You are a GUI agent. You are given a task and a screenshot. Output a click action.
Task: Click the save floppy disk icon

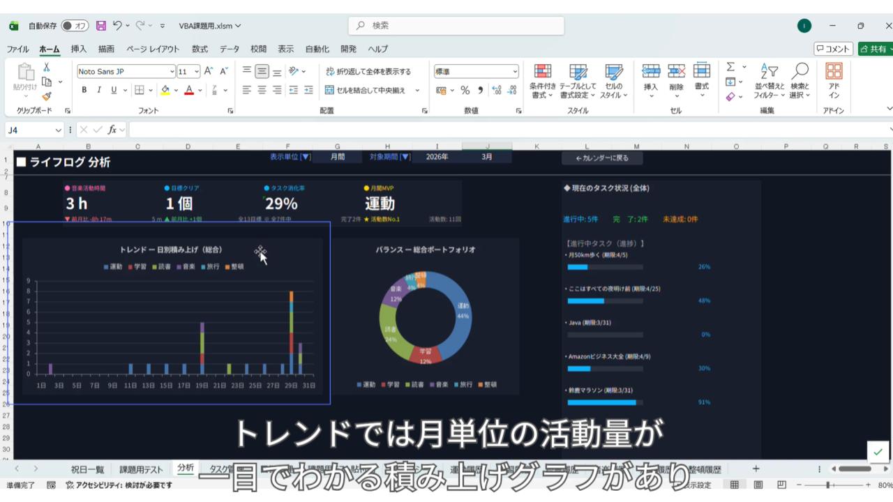click(x=101, y=26)
